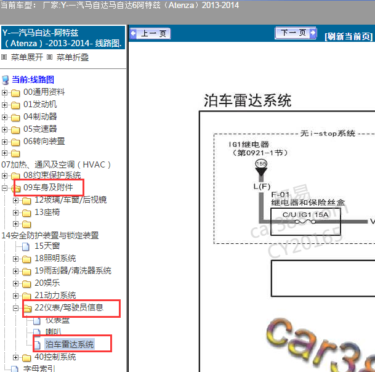Go to next page with 下一页 button
The width and height of the screenshot is (375, 372).
pyautogui.click(x=296, y=33)
